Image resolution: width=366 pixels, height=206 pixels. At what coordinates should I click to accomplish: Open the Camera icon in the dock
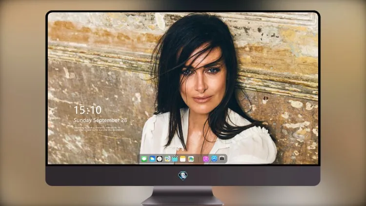pos(222,159)
